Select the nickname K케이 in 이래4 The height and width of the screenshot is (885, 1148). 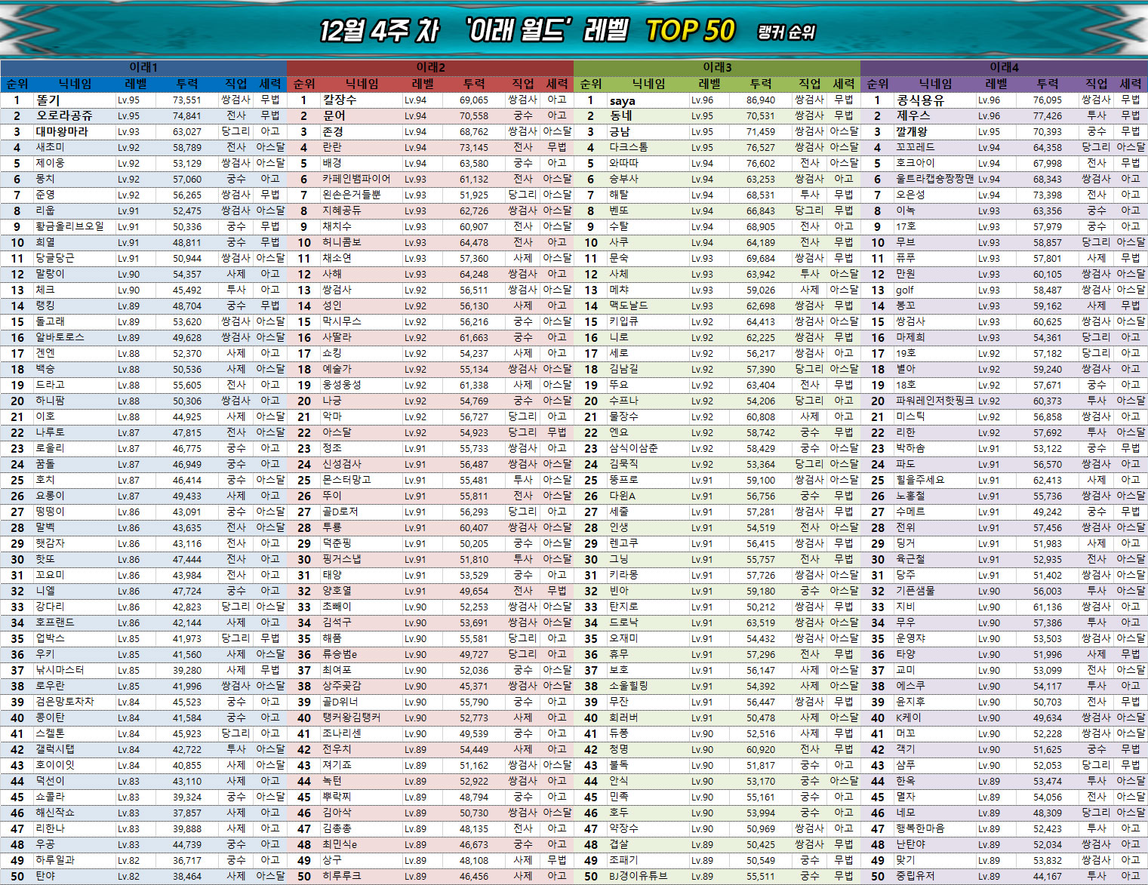click(908, 718)
